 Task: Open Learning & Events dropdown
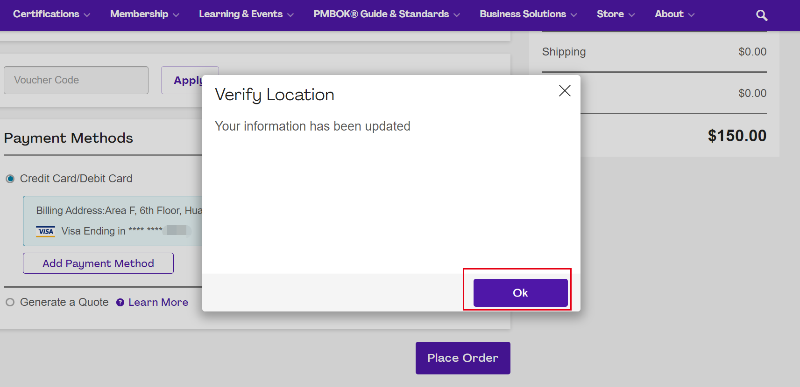[246, 14]
